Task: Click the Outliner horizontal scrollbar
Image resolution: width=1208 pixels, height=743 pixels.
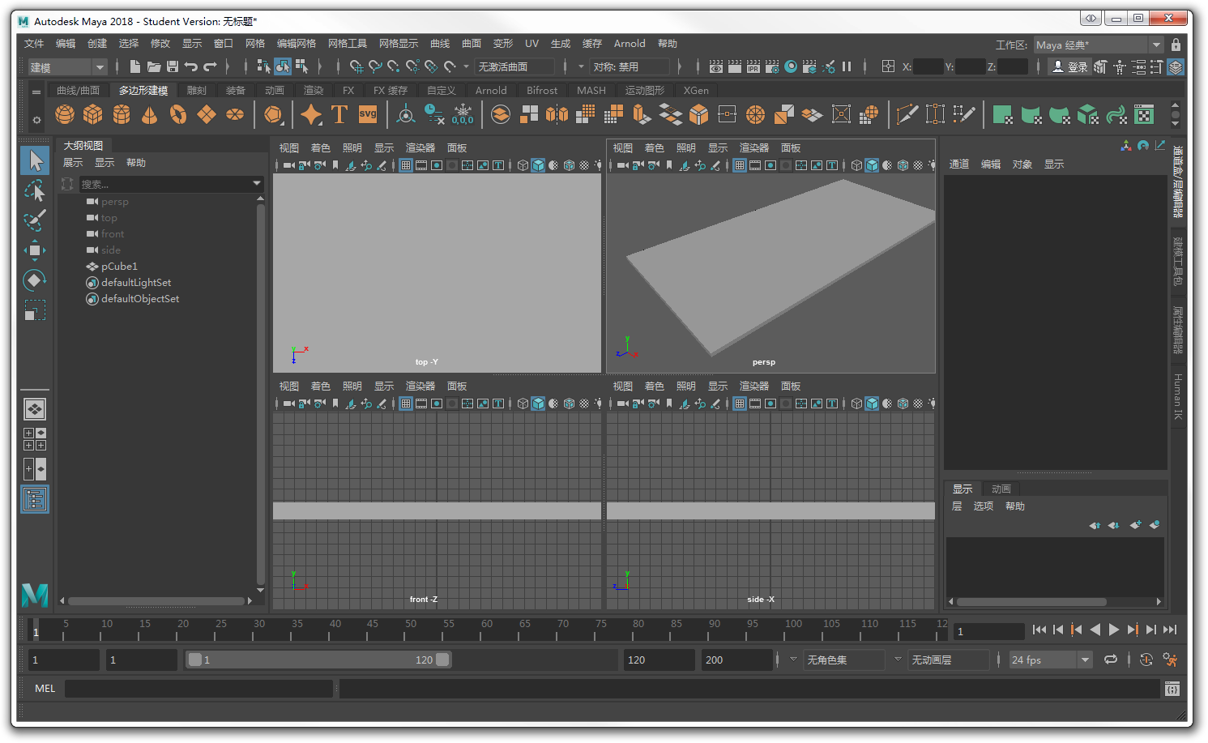Action: click(x=156, y=601)
